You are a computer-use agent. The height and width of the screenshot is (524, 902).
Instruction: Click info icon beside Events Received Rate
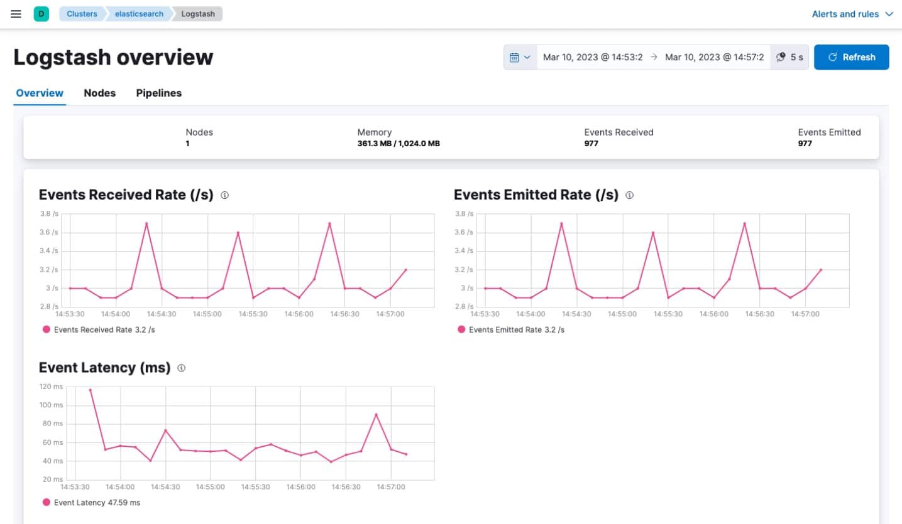(225, 195)
